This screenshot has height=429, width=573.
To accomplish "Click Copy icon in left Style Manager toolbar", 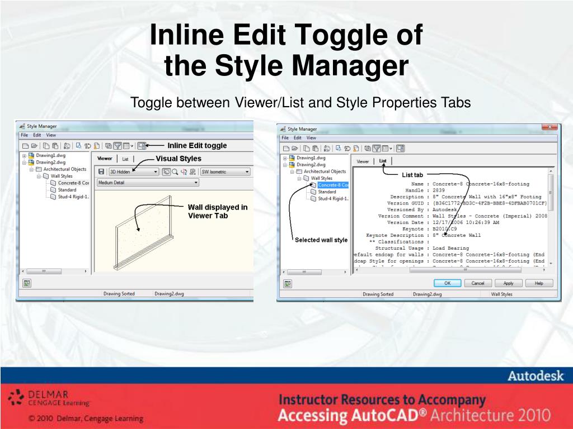I will pyautogui.click(x=46, y=146).
